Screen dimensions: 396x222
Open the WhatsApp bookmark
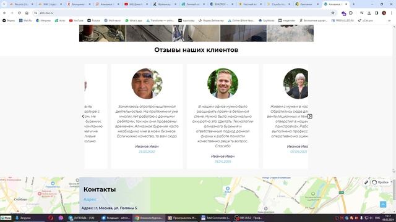pos(134,20)
